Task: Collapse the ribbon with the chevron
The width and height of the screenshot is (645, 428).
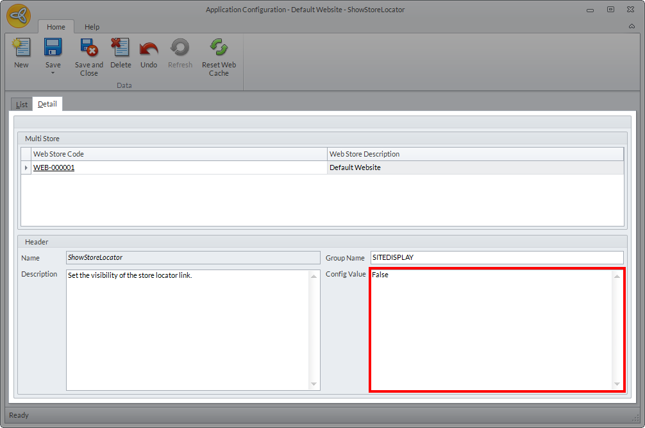Action: pos(632,27)
